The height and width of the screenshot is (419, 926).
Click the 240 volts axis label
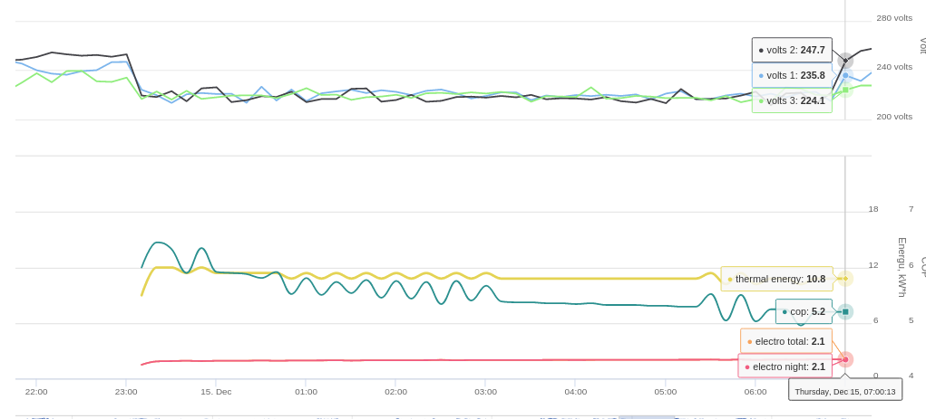pos(893,67)
